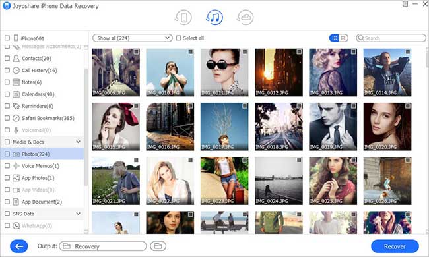Open thumbnail IMG_0019.JPG
This screenshot has height=257, width=429.
(333, 127)
